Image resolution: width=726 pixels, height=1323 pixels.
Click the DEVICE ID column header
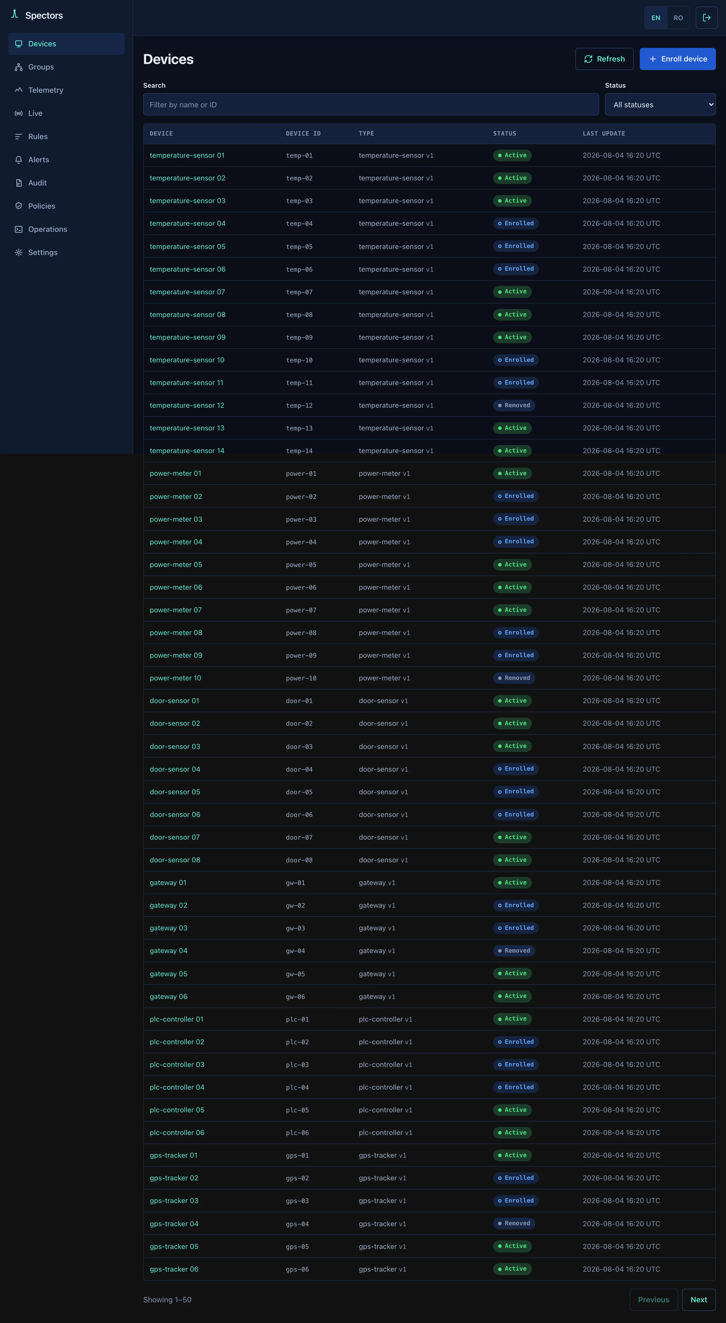303,134
